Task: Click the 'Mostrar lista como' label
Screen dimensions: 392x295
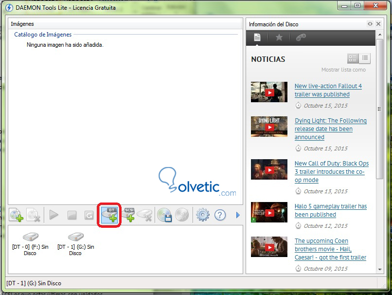Action: tap(343, 70)
